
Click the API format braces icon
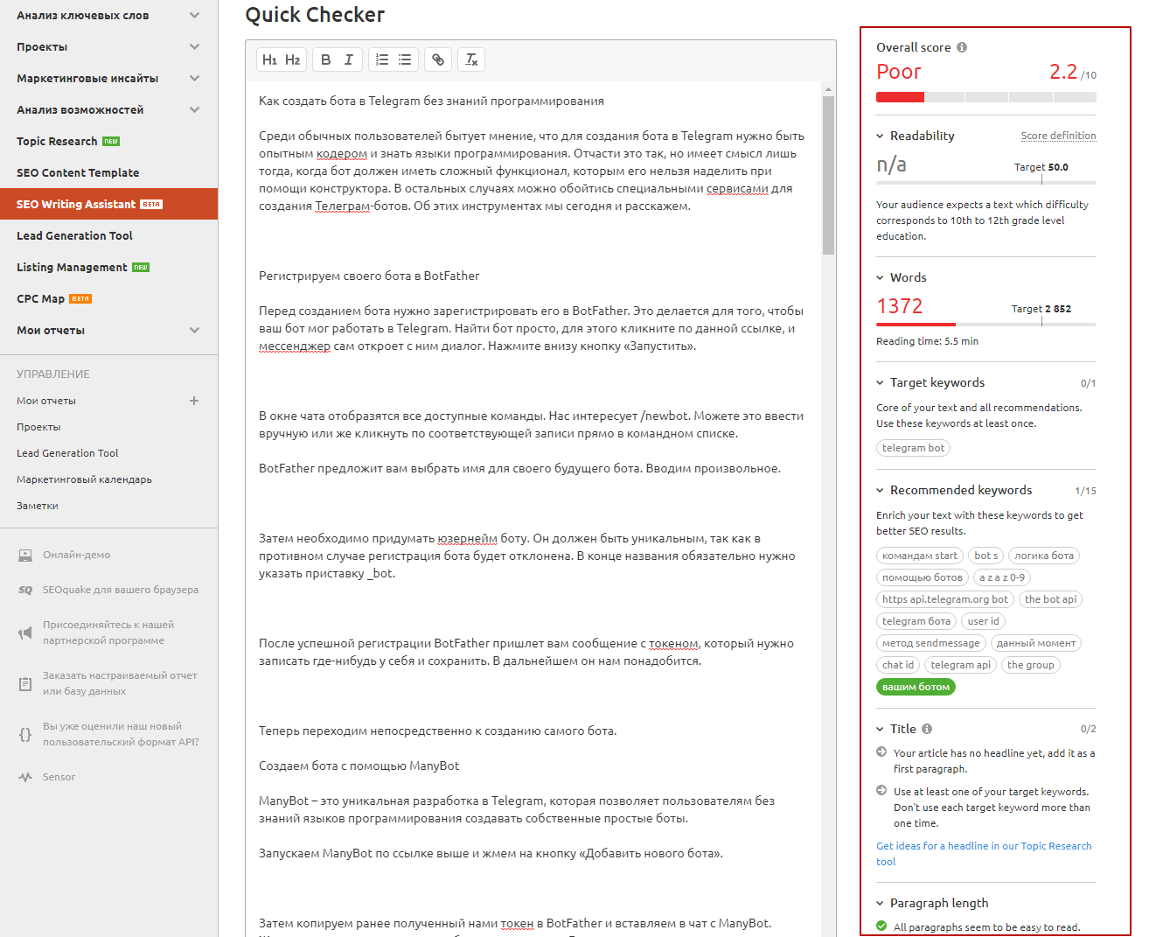click(25, 734)
